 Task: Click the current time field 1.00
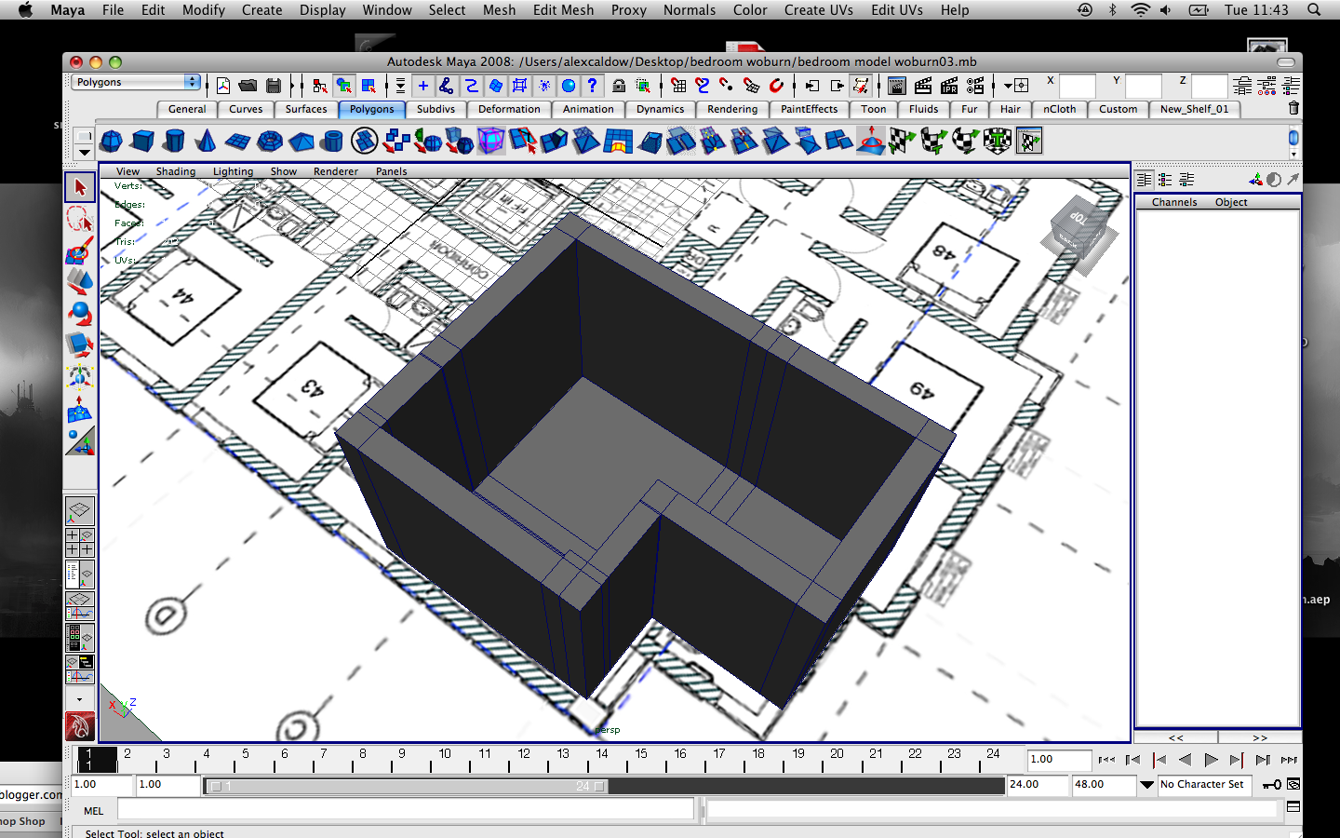(x=1059, y=760)
